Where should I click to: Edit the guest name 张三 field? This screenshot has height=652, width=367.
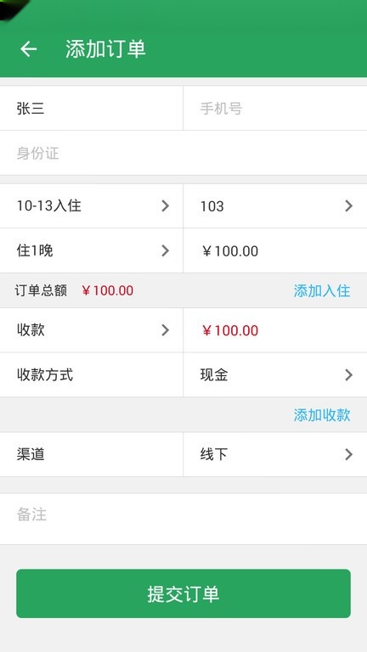[x=92, y=109]
